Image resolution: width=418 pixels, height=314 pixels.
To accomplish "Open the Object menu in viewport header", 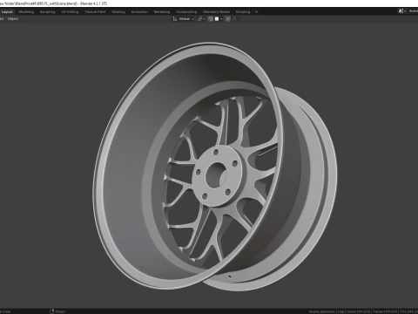I will (x=13, y=19).
